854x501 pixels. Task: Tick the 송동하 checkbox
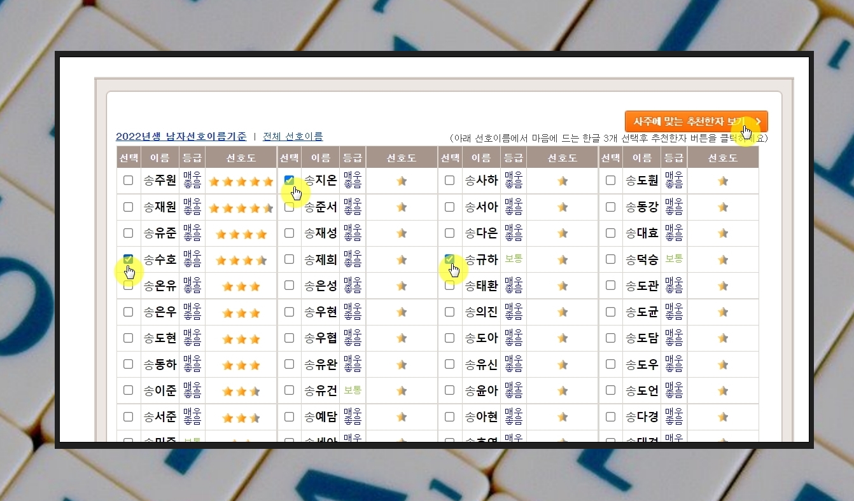click(129, 364)
